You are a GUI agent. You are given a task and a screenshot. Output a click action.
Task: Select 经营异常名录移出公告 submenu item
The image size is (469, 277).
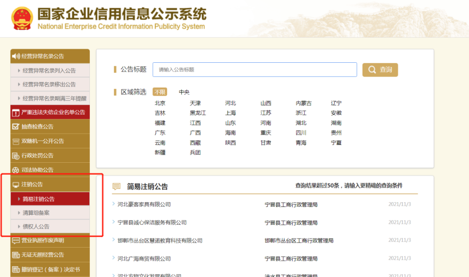tap(50, 84)
